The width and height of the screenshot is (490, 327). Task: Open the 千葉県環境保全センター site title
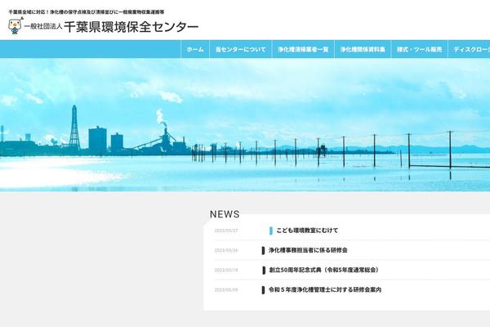click(131, 27)
